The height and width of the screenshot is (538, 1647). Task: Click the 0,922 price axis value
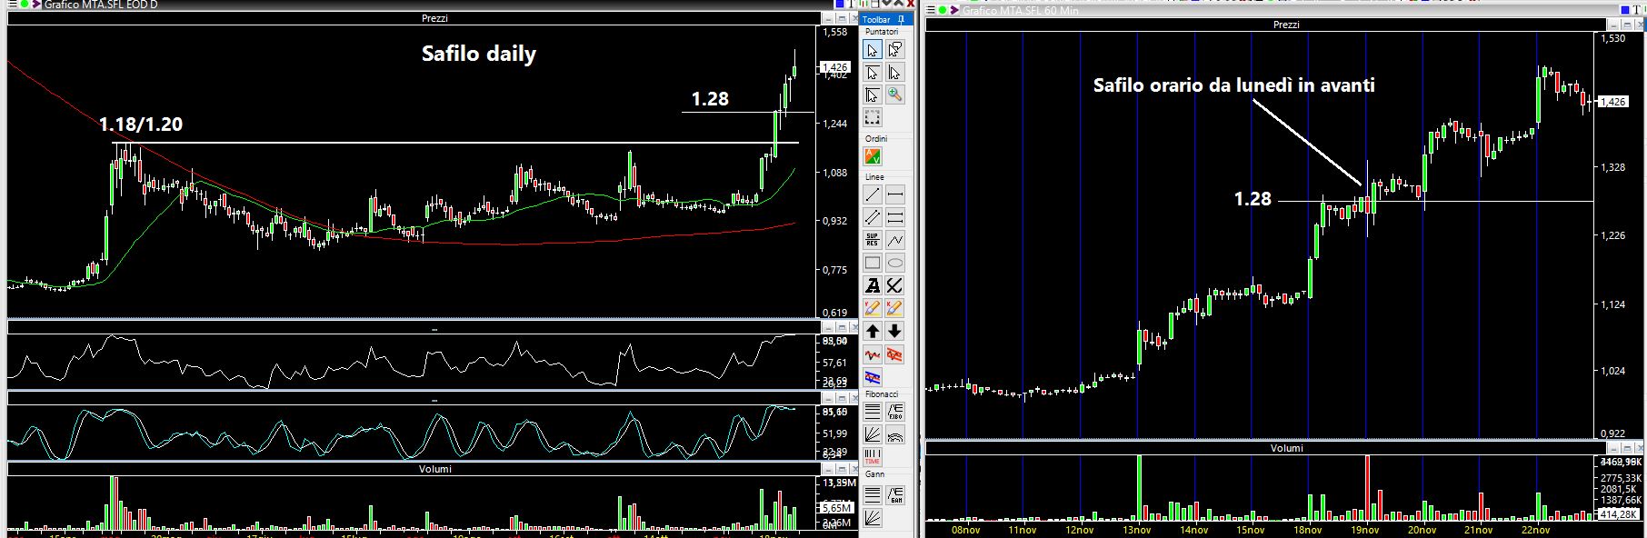pyautogui.click(x=1613, y=433)
